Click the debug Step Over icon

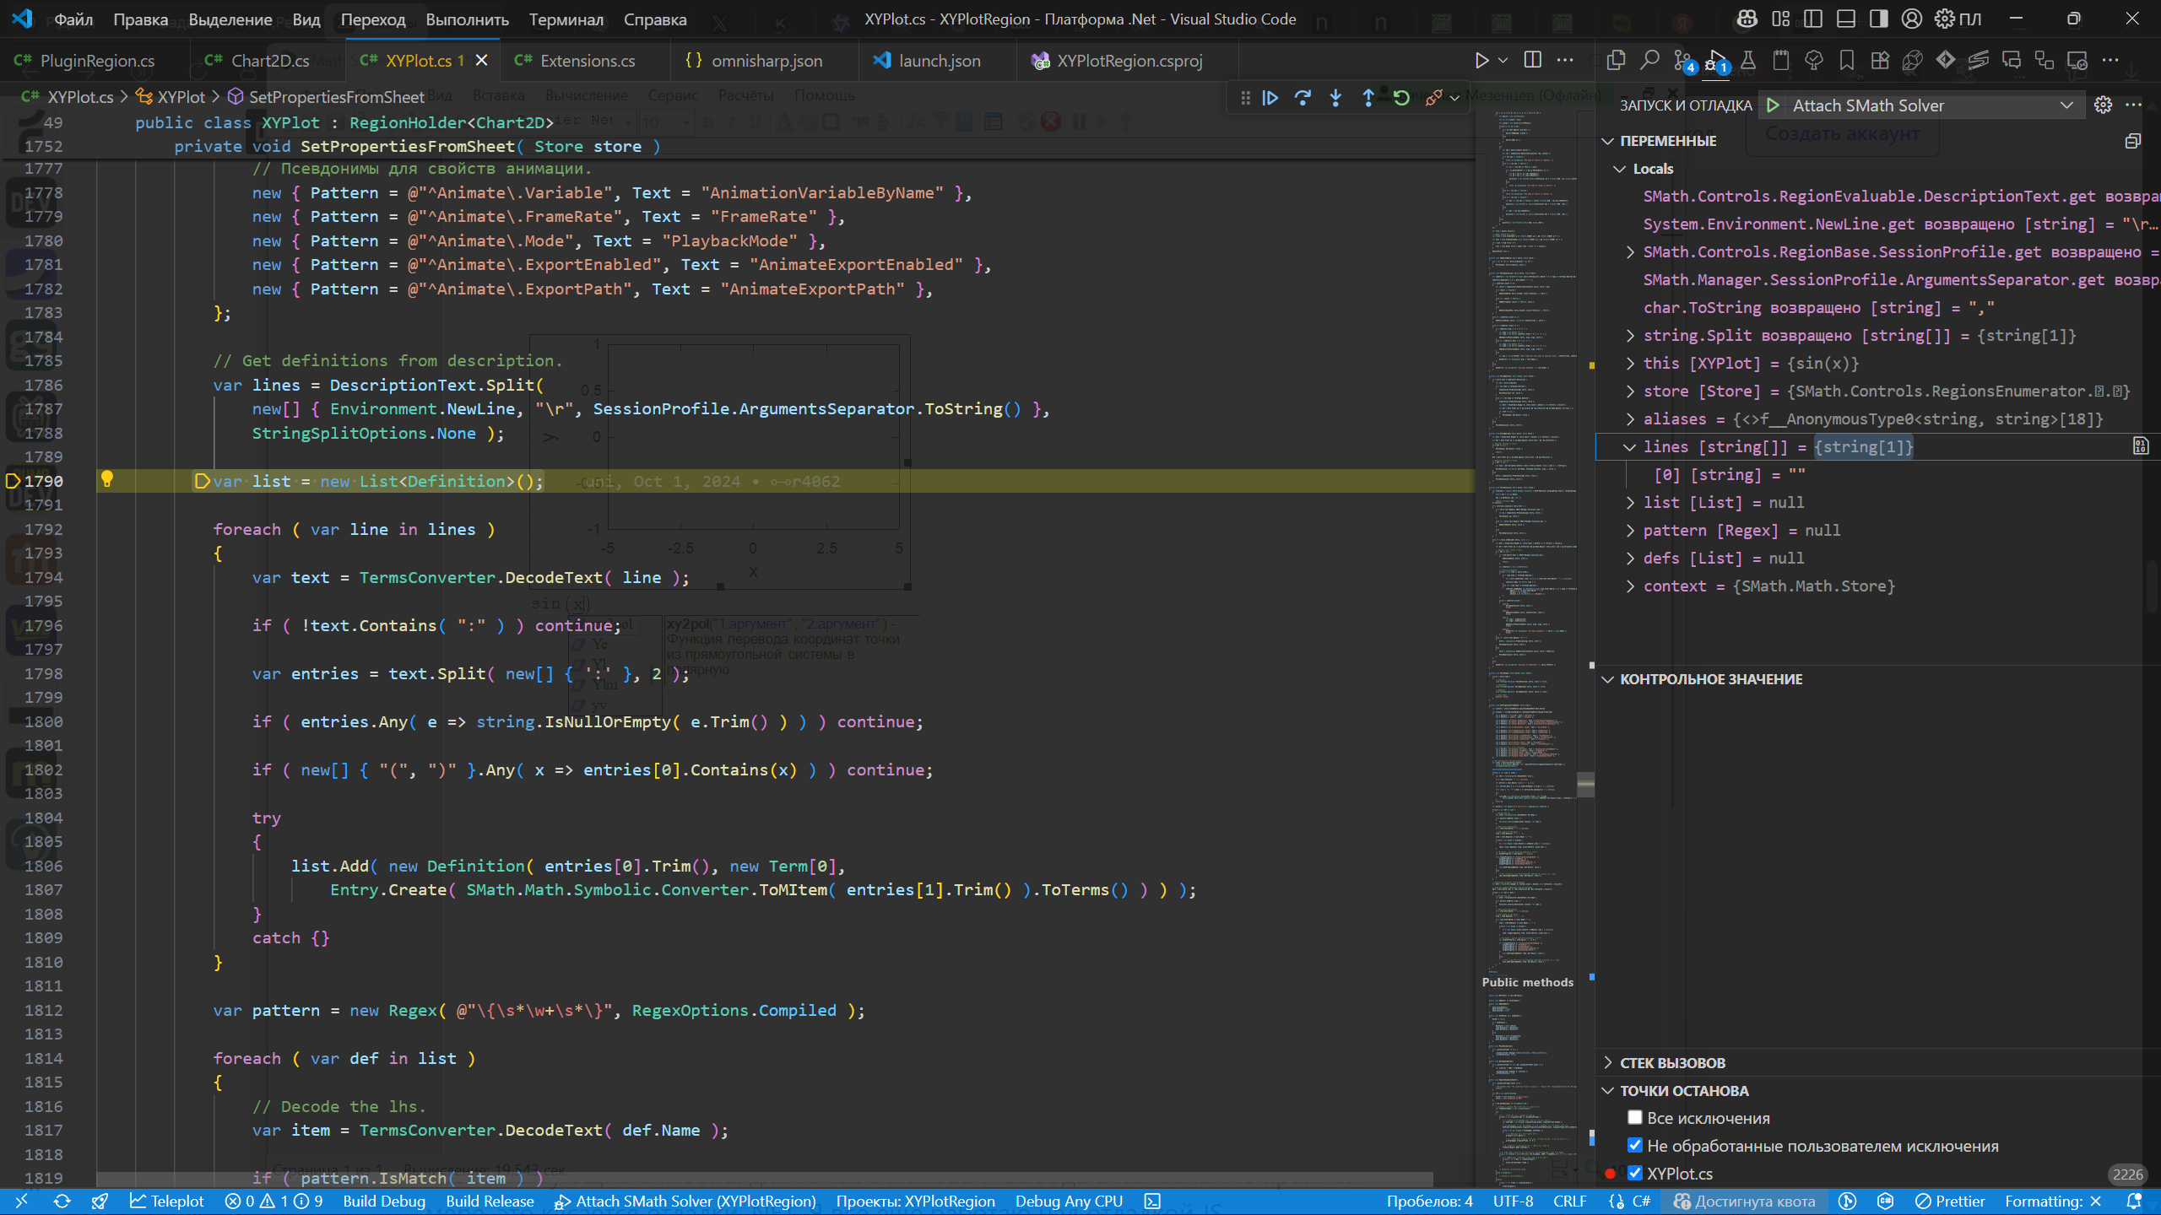coord(1303,98)
